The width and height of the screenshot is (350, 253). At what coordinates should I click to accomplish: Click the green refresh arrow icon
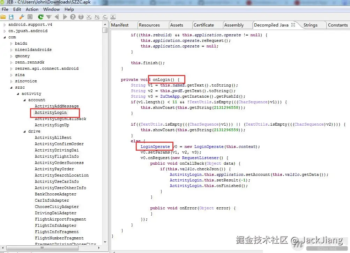coord(40,17)
